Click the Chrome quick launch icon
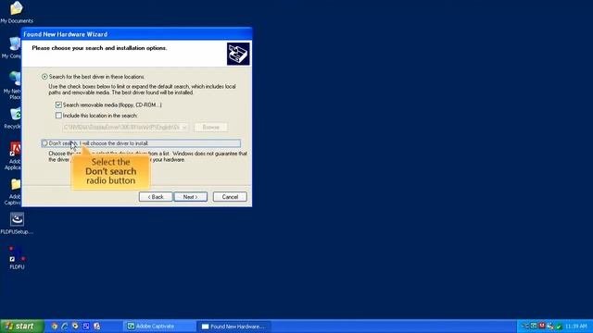Screen dimensions: 593x333 55,327
